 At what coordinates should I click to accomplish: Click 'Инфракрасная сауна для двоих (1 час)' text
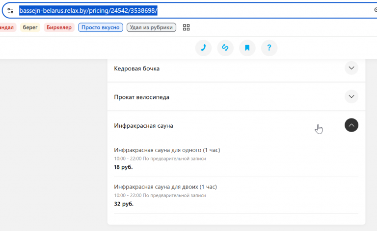click(165, 186)
